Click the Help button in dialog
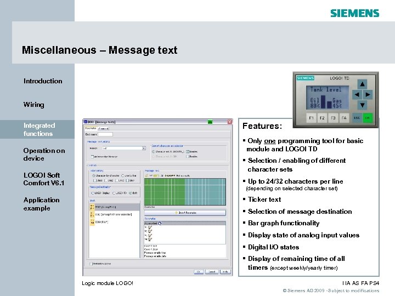Image resolution: width=395 pixels, height=296 pixels. [x=225, y=272]
